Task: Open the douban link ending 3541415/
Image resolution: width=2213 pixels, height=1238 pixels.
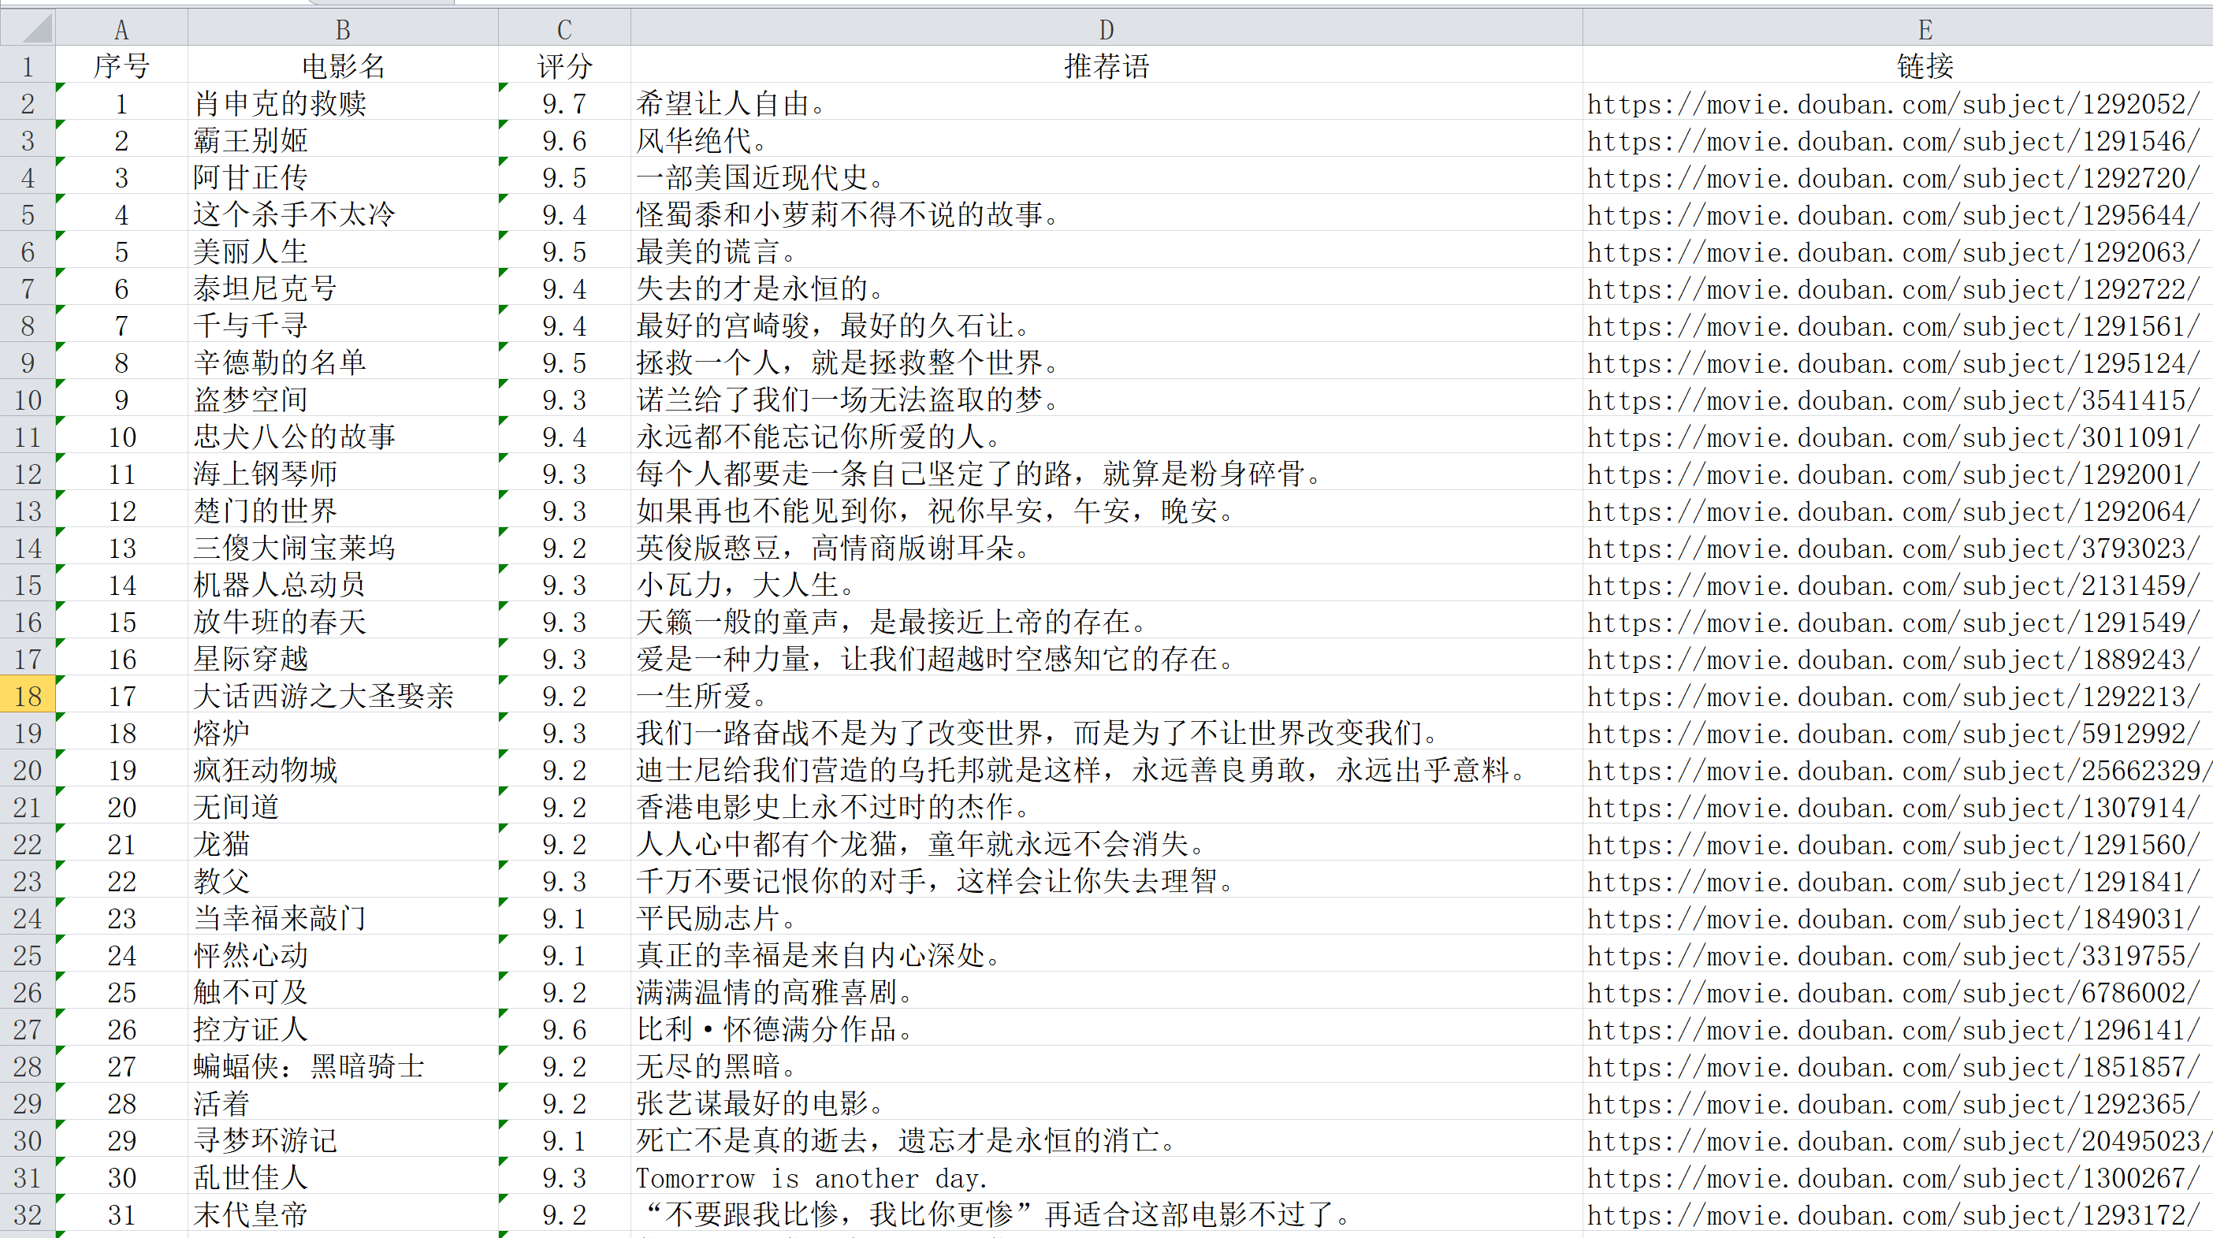Action: pos(1893,400)
